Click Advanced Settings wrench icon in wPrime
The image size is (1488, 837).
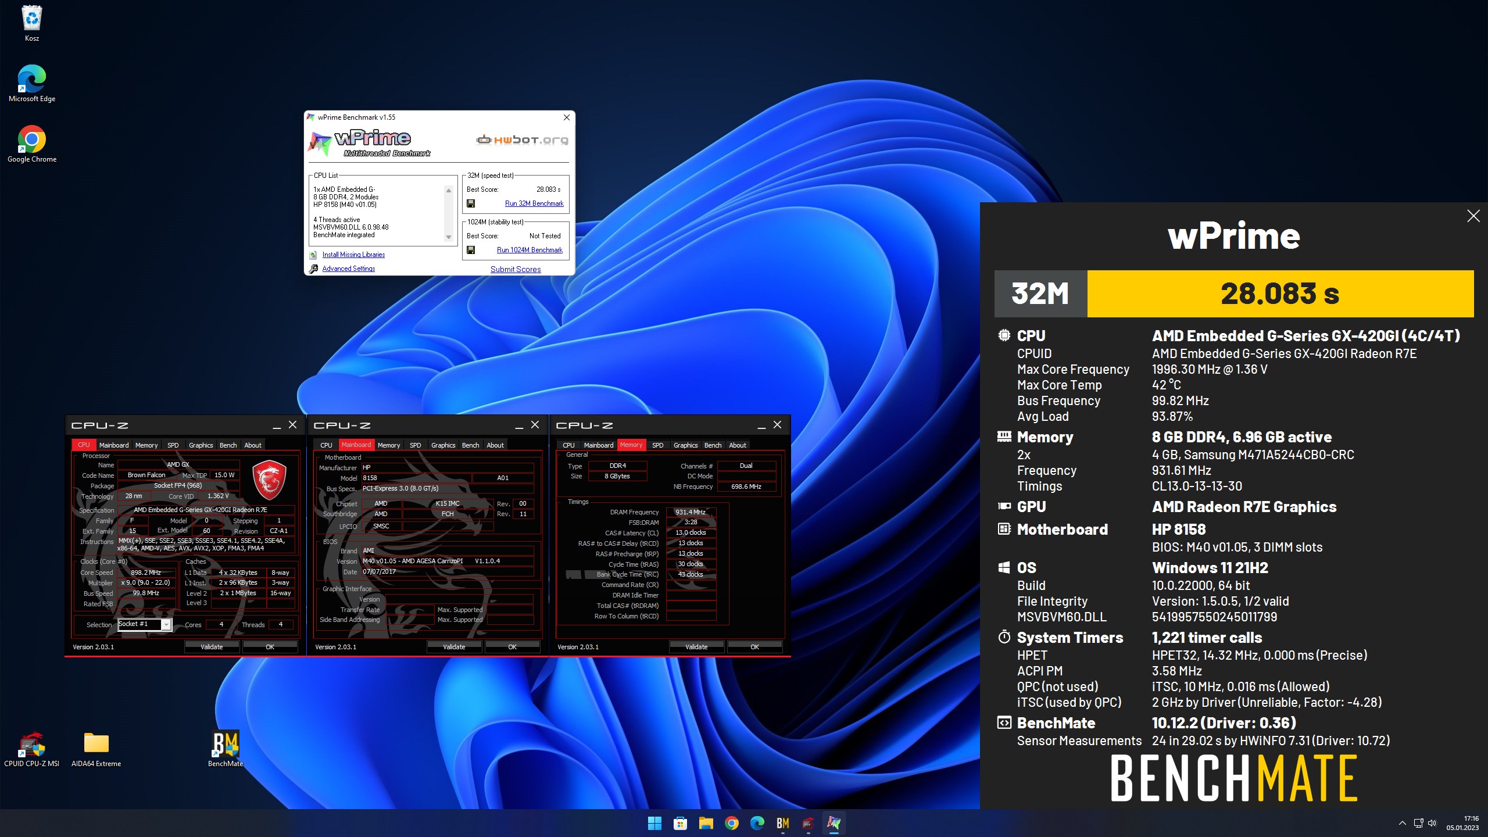click(313, 269)
